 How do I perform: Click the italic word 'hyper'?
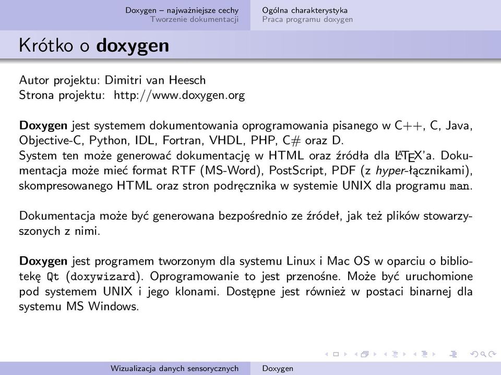(x=390, y=171)
